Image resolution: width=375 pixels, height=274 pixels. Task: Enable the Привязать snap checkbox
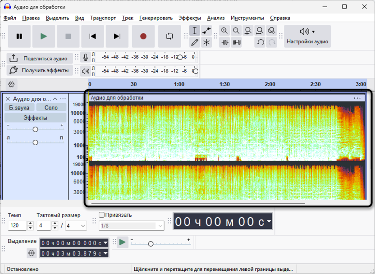[102, 215]
